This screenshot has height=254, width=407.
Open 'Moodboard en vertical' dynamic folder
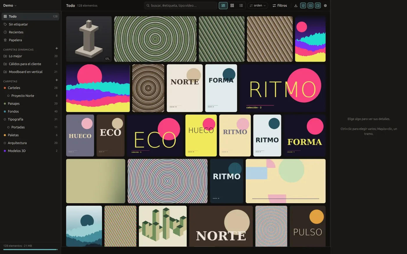pyautogui.click(x=30, y=72)
